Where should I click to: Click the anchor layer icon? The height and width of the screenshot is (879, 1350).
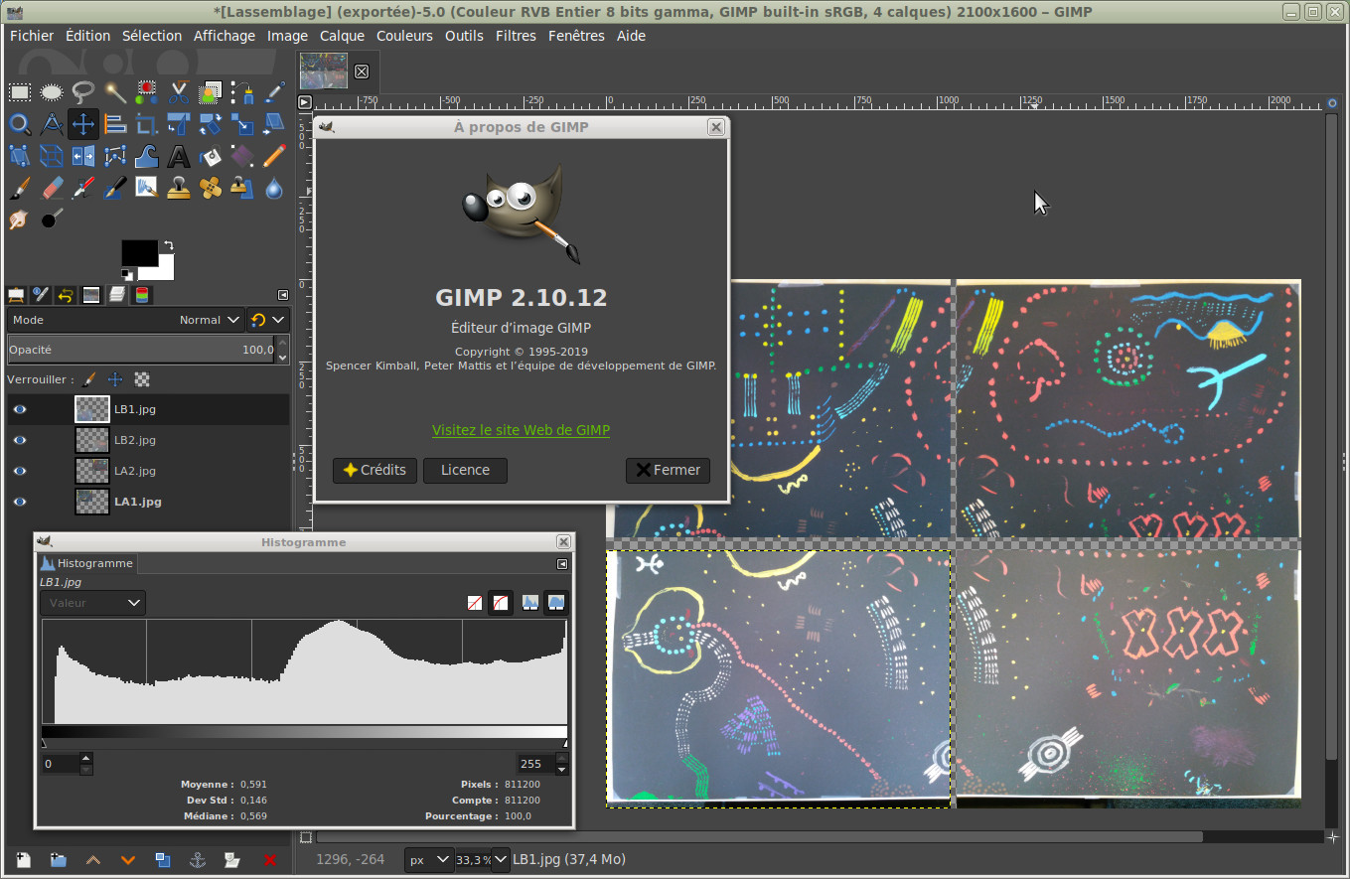(x=197, y=860)
